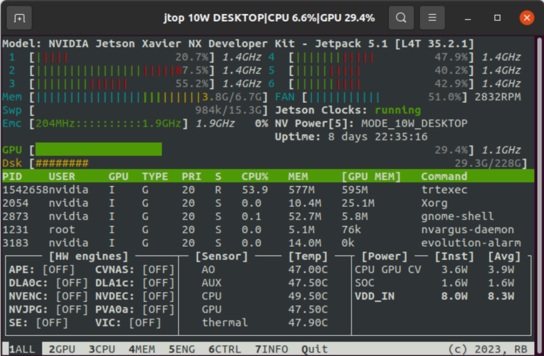Screen dimensions: 544x356
Task: Minimize the terminal window
Action: [467, 18]
